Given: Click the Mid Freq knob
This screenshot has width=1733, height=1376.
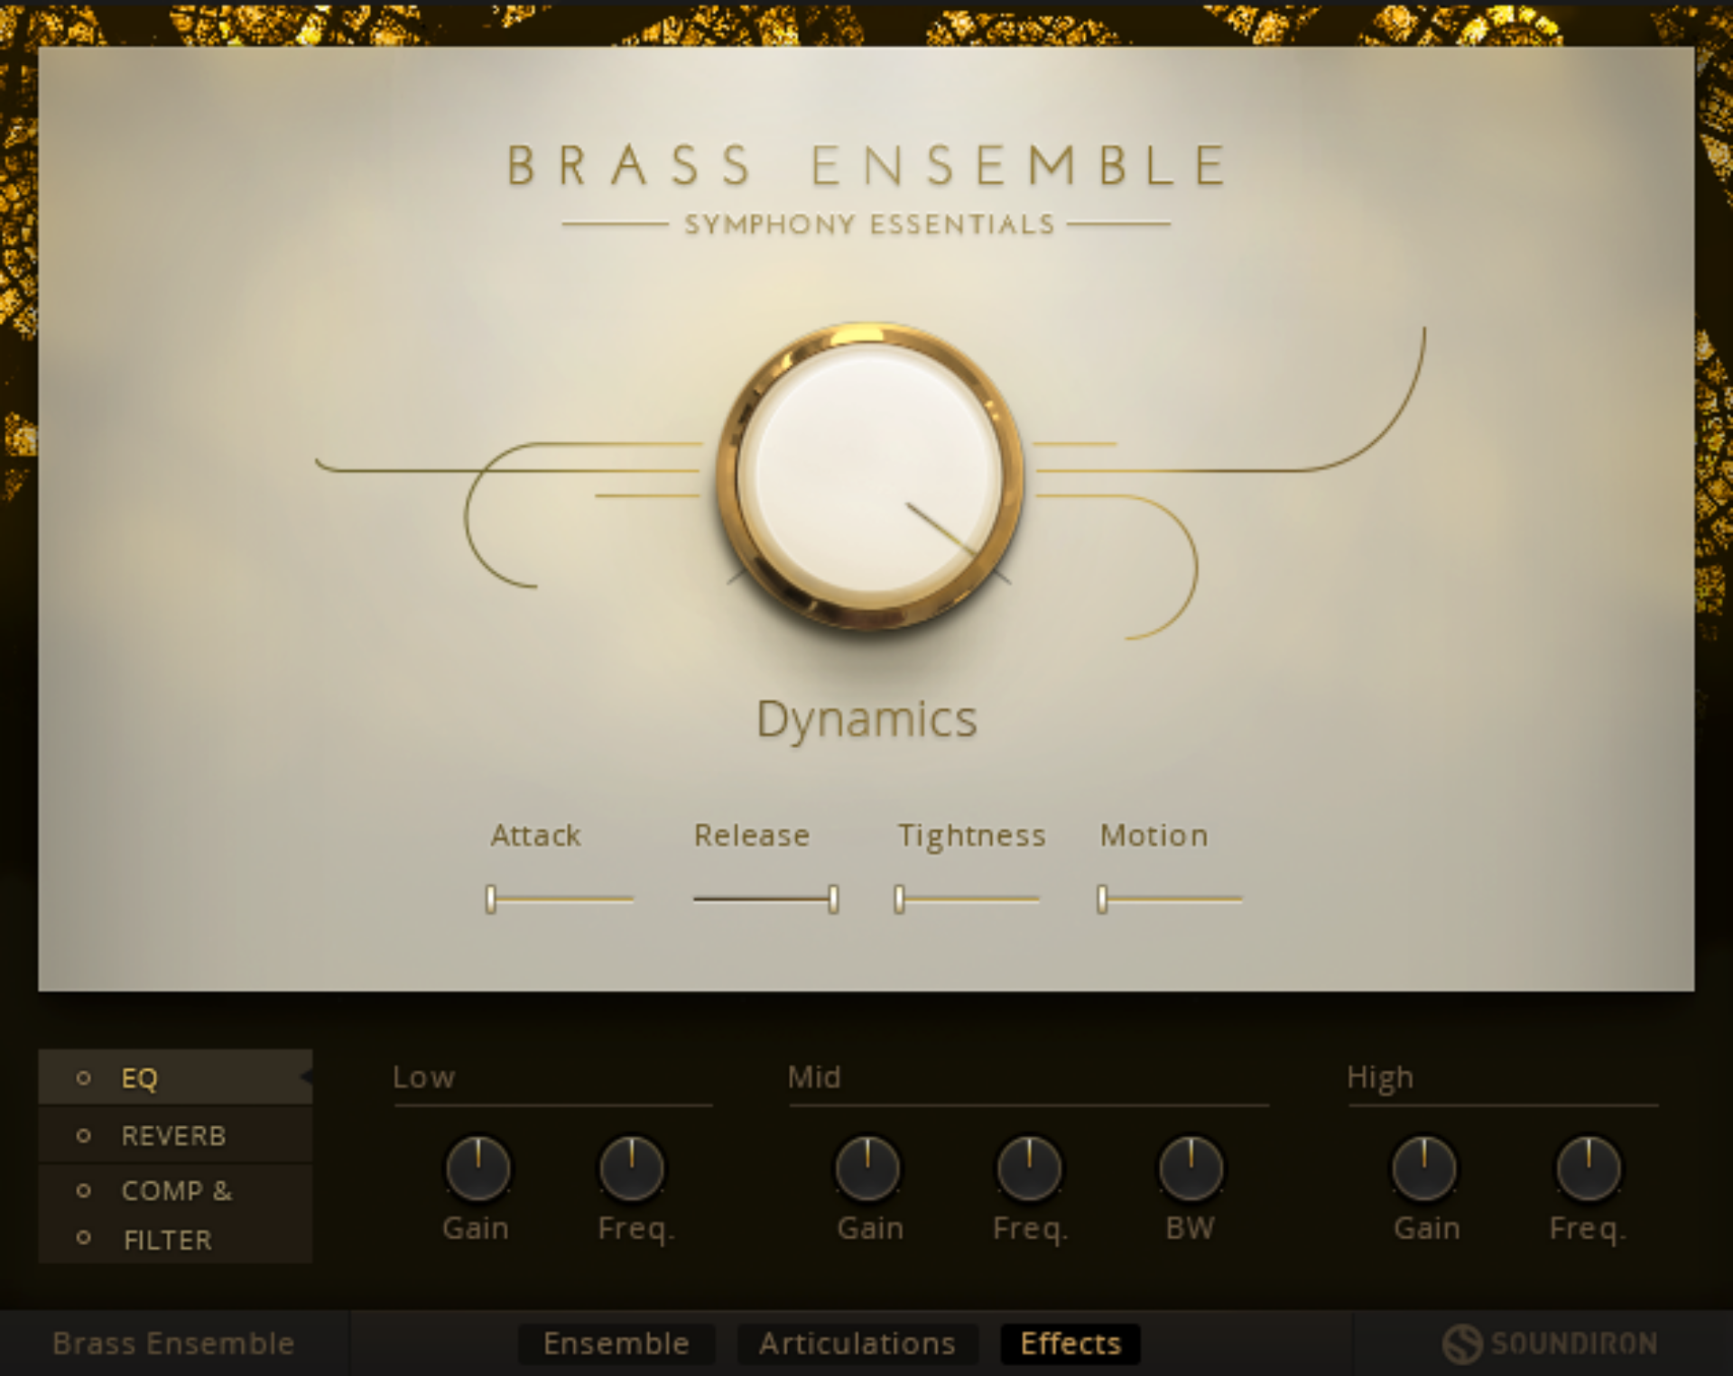Looking at the screenshot, I should 1029,1168.
